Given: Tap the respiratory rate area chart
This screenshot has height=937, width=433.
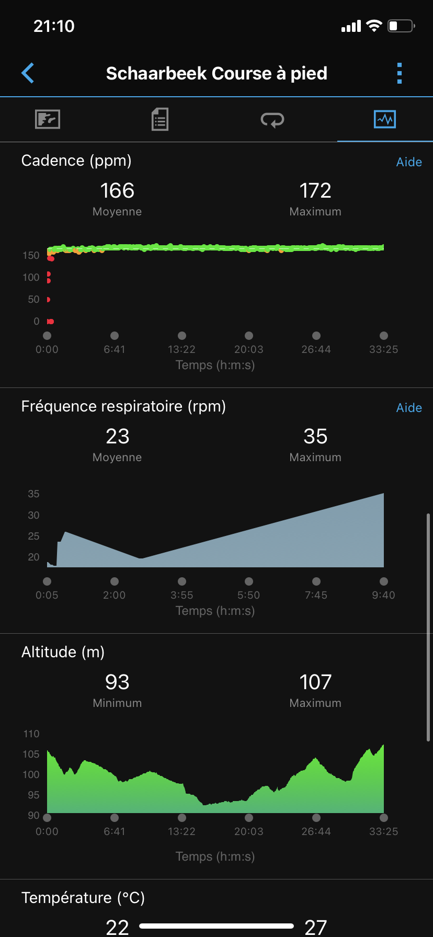Looking at the screenshot, I should [x=261, y=544].
